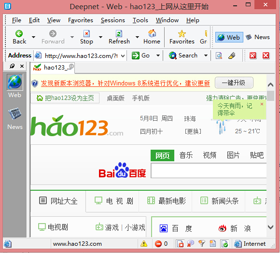Pin the sidebar with the pushpin icon

12,66
